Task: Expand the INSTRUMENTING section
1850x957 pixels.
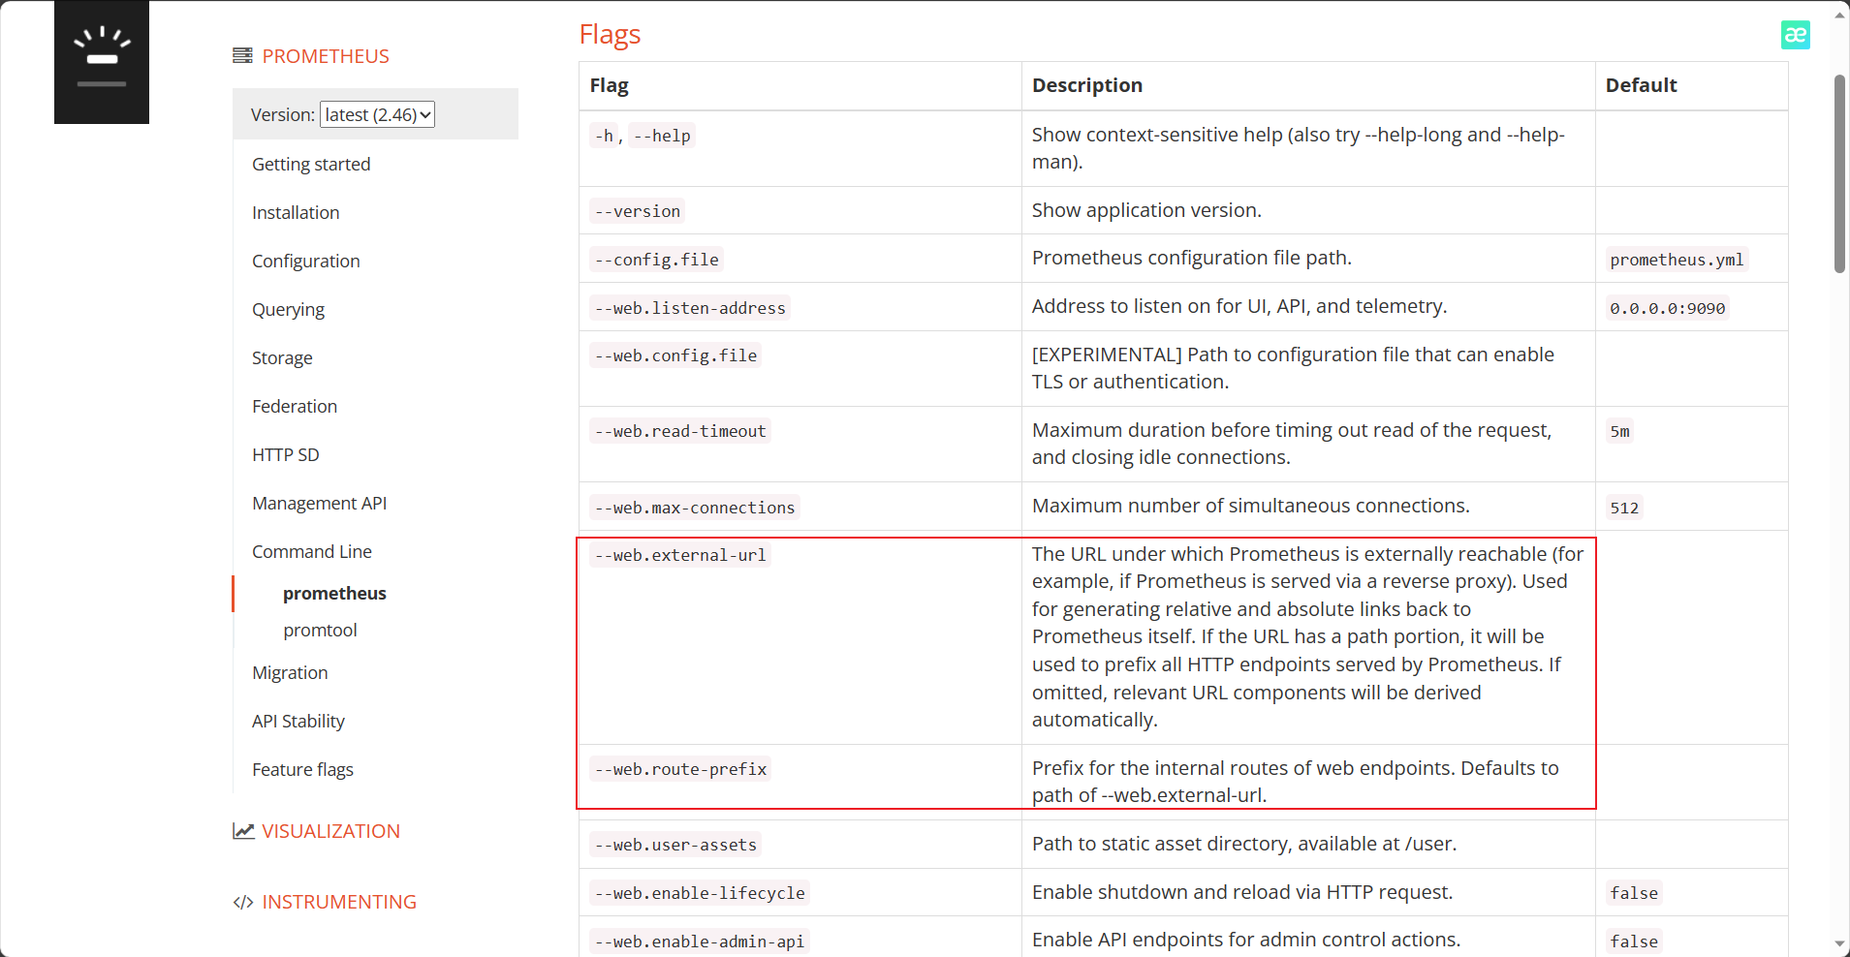Action: [339, 902]
